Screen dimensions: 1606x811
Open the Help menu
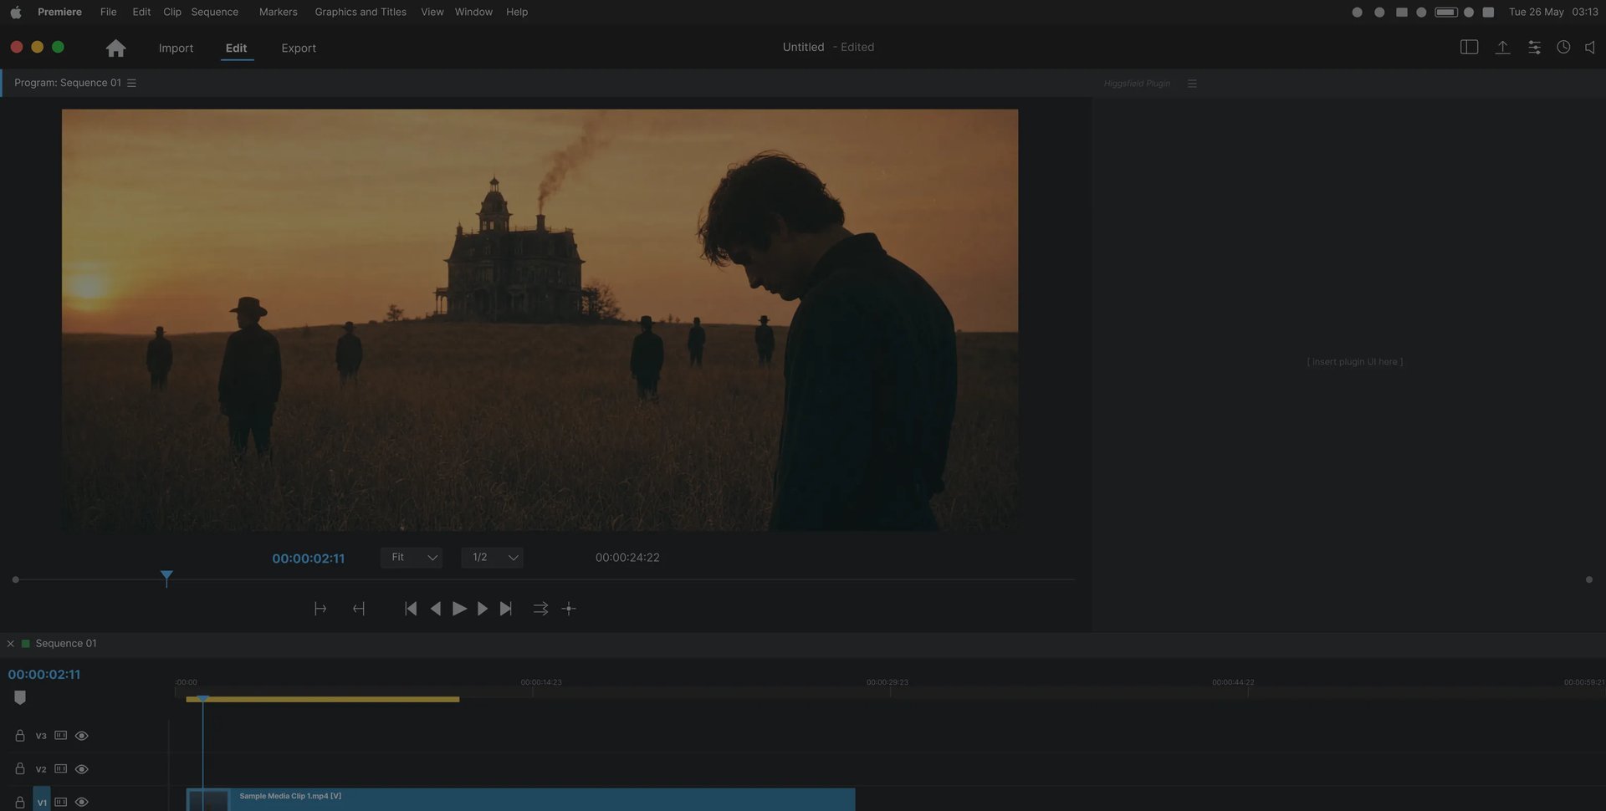[x=516, y=12]
